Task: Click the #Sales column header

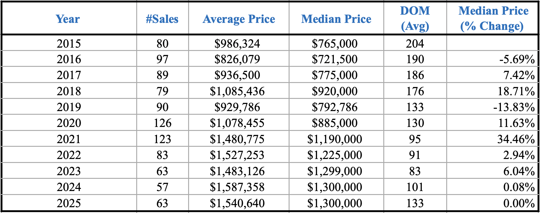Action: 162,19
